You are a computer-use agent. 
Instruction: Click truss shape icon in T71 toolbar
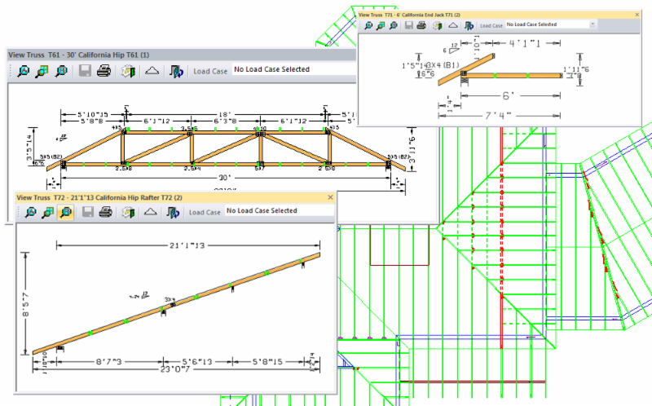(453, 25)
